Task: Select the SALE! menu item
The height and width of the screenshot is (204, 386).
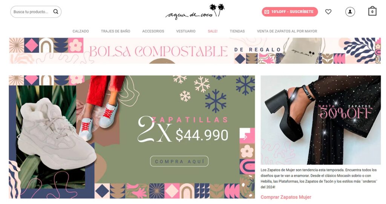Action: (213, 31)
